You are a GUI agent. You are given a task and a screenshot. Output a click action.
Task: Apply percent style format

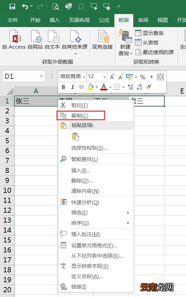coord(142,77)
